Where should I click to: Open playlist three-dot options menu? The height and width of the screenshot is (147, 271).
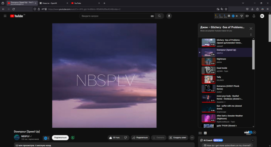pyautogui.click(x=251, y=35)
